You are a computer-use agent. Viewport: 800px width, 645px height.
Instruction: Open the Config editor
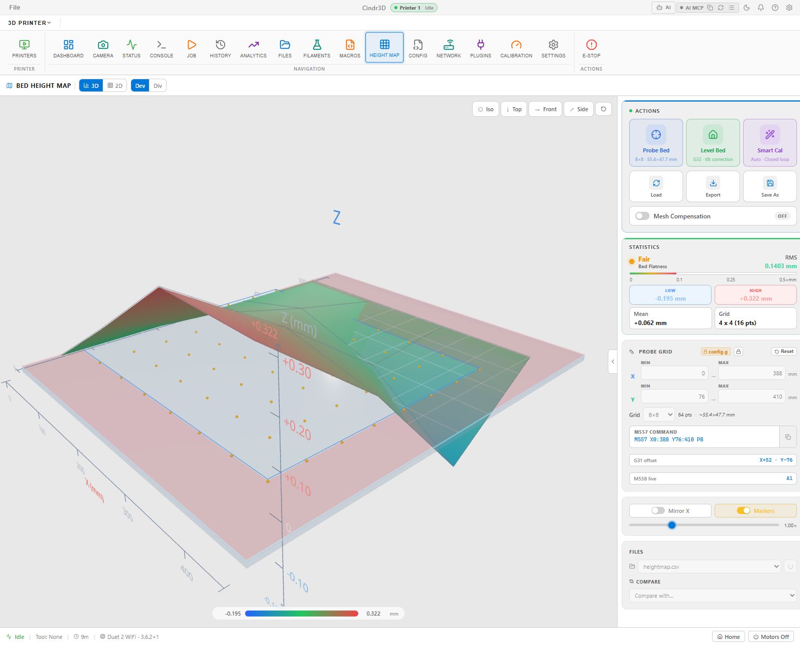[418, 49]
